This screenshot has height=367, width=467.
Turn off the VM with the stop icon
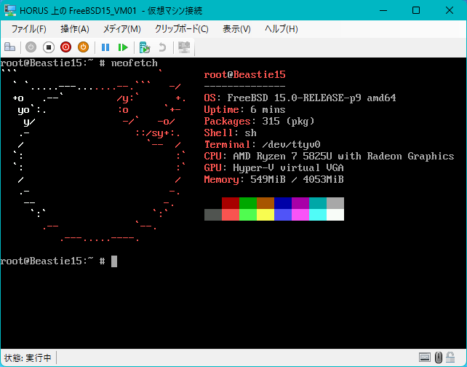click(49, 47)
